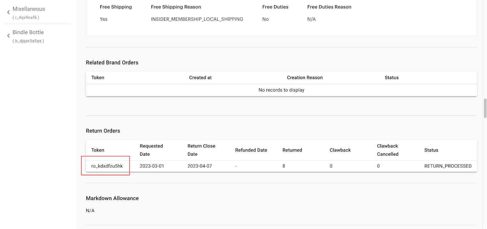
Task: Select the INSIDER_MEMBERSHIP_LOCAL_SHIPPING value
Action: pos(197,19)
